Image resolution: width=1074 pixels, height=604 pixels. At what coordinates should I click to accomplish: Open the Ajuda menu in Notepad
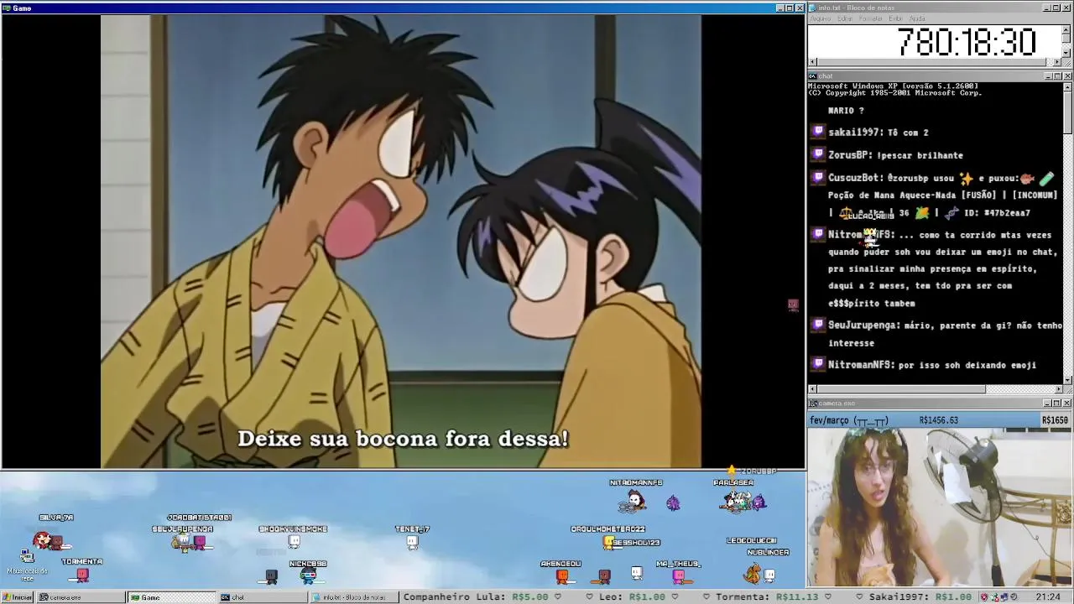[x=917, y=18]
